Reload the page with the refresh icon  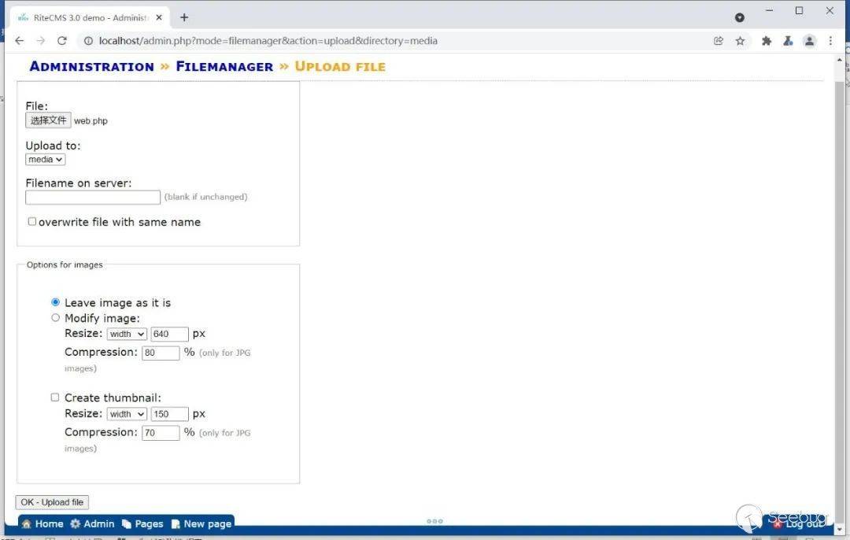click(62, 41)
